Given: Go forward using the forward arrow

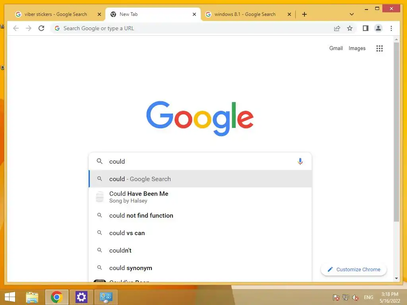Looking at the screenshot, I should [29, 28].
